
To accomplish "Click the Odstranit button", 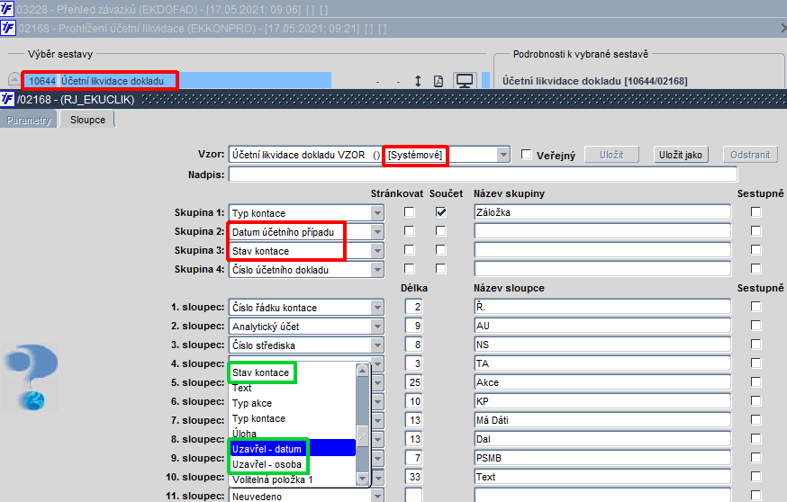I will pyautogui.click(x=750, y=155).
